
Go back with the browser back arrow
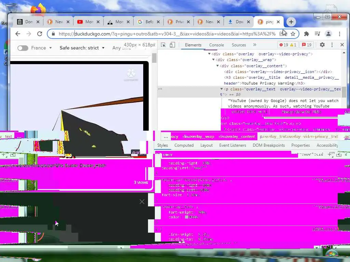click(18, 34)
